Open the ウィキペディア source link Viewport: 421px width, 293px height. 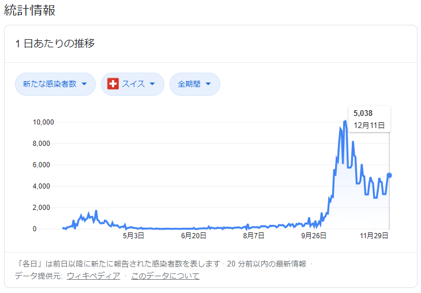[93, 276]
